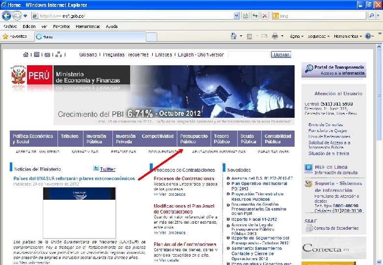
Task: Open the Archivo menu
Action: (10, 26)
